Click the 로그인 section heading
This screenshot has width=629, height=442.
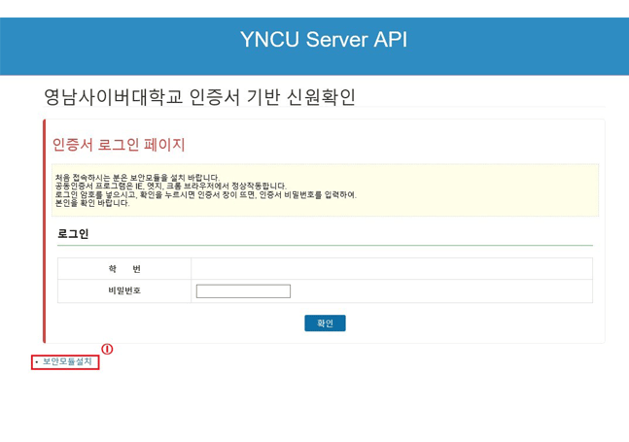[73, 233]
